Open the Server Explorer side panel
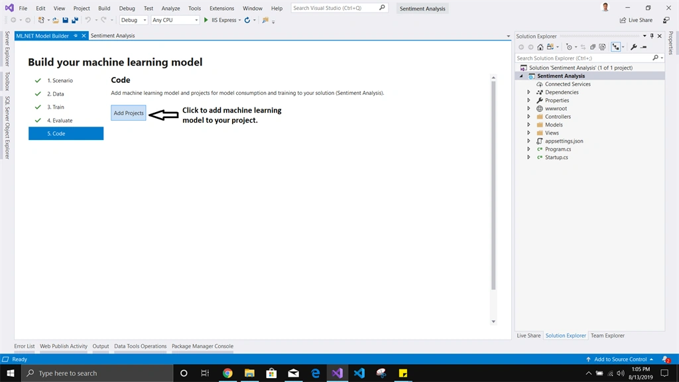 click(x=7, y=48)
